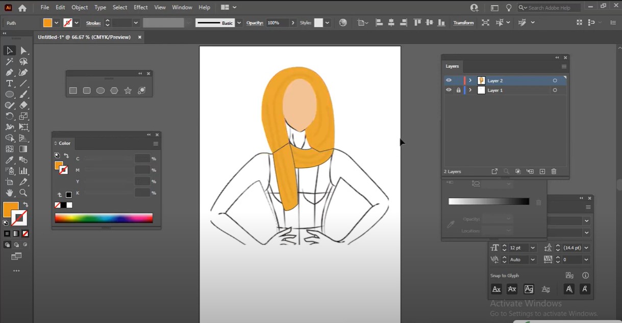This screenshot has height=323, width=622.
Task: Select the Type tool in toolbar
Action: [x=9, y=84]
